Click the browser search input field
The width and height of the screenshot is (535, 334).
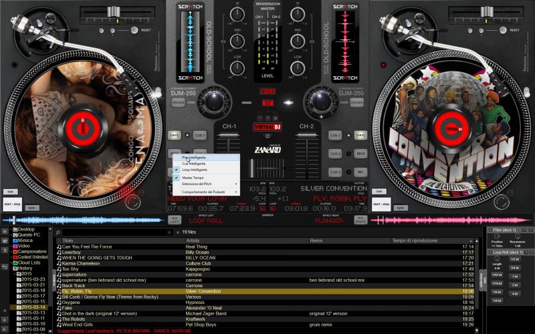pyautogui.click(x=116, y=232)
